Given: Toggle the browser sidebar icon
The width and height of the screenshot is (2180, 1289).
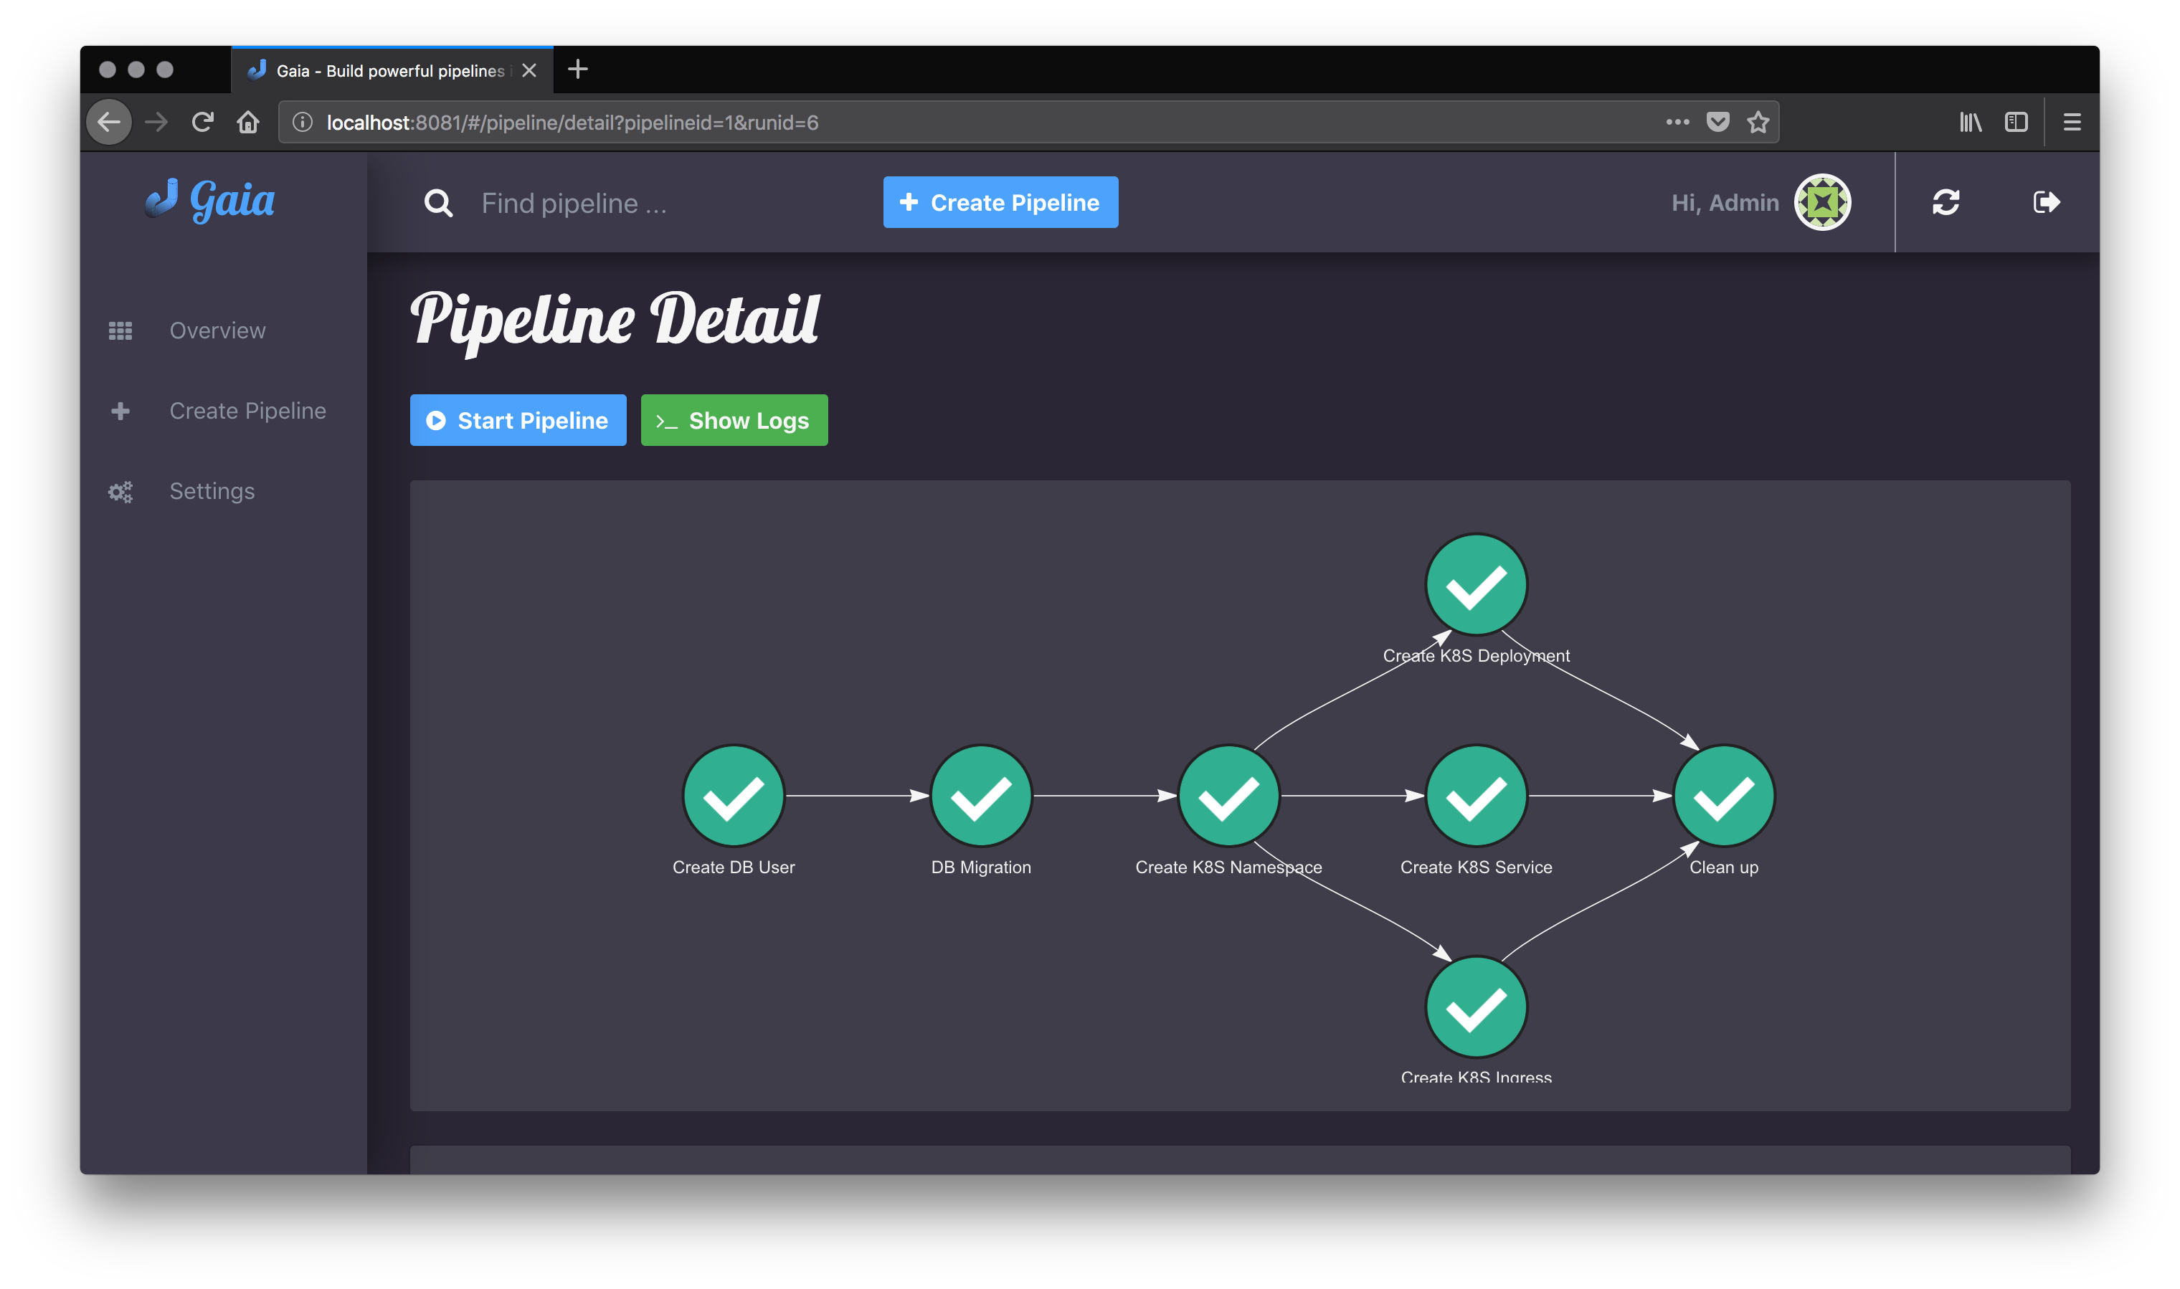Looking at the screenshot, I should point(2016,123).
